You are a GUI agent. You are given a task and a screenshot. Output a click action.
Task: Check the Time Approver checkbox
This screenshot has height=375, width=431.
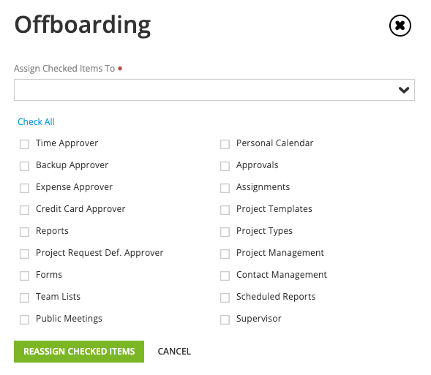pos(24,144)
